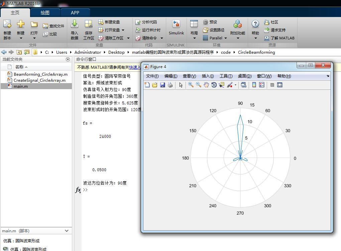This screenshot has width=341, height=251.
Task: Click the Link Plot icon
Action: (244, 85)
